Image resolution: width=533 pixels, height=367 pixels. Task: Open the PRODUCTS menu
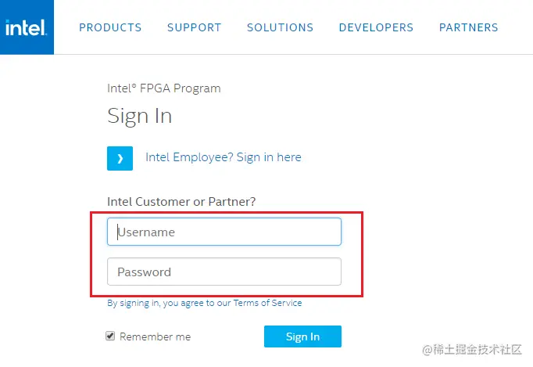pyautogui.click(x=110, y=27)
